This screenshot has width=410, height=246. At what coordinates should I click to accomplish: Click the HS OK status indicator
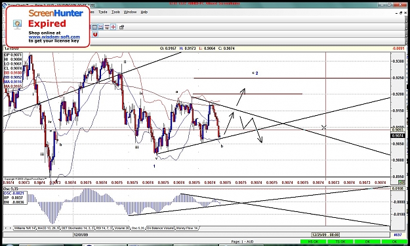pos(314,242)
